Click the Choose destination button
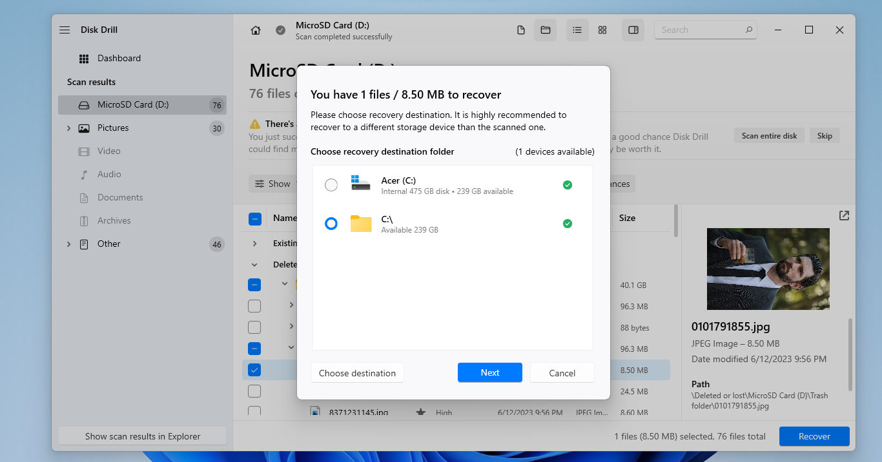This screenshot has height=462, width=882. (357, 373)
